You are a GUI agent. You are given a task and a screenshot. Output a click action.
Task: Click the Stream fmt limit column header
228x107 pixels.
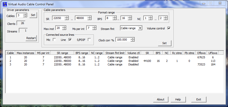115,53
